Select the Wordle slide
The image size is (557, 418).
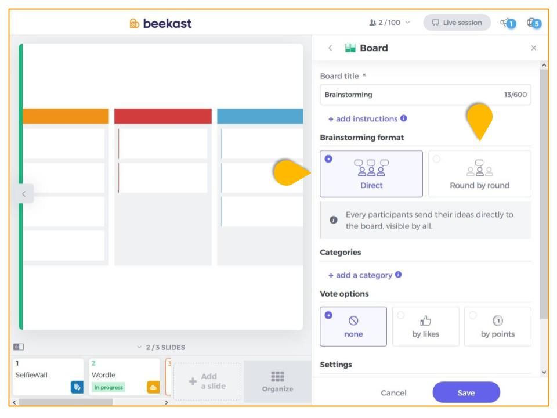124,376
